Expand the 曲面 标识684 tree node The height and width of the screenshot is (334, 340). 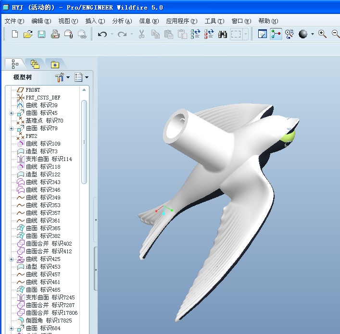(11, 329)
